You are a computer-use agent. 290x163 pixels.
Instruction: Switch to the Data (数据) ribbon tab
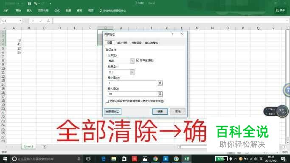pos(68,11)
